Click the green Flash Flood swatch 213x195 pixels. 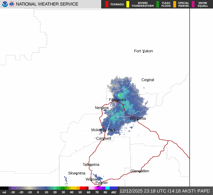(x=158, y=4)
